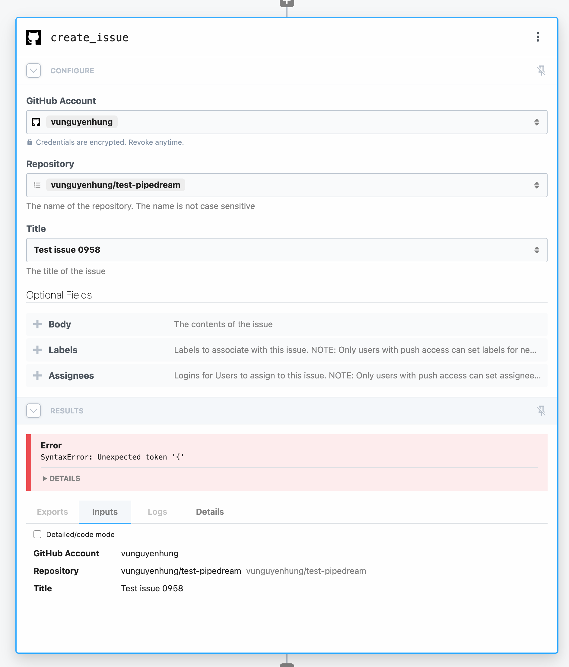The width and height of the screenshot is (569, 667).
Task: Expand the error DETAILS disclosure
Action: click(61, 478)
